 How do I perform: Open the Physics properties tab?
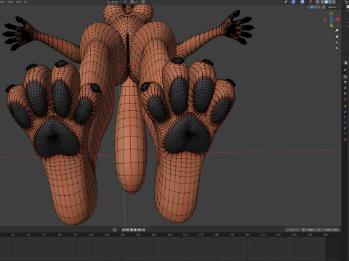coord(345,123)
